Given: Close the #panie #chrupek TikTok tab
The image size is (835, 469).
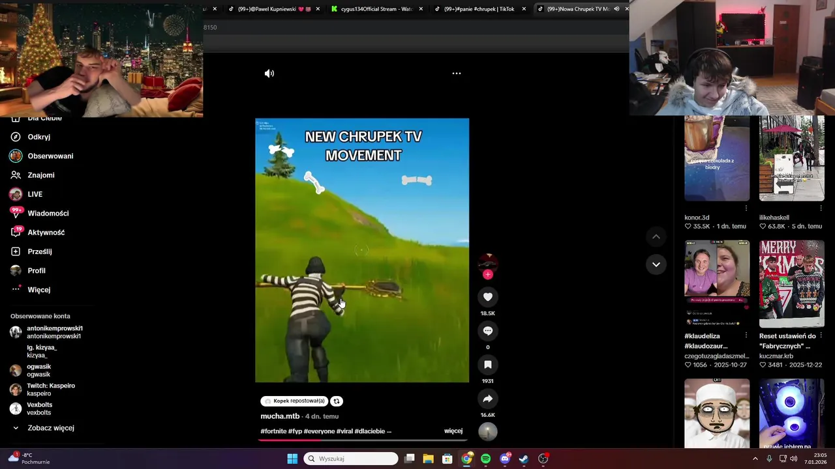Looking at the screenshot, I should click(x=524, y=9).
